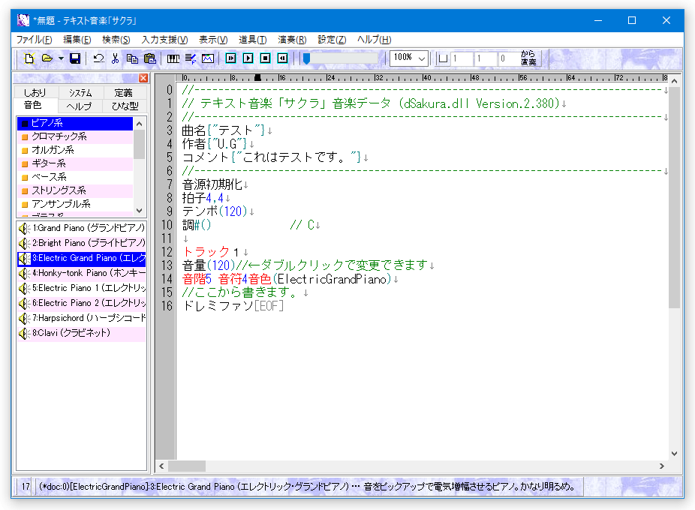
Task: Click the playback position slider handle
Action: pyautogui.click(x=306, y=58)
